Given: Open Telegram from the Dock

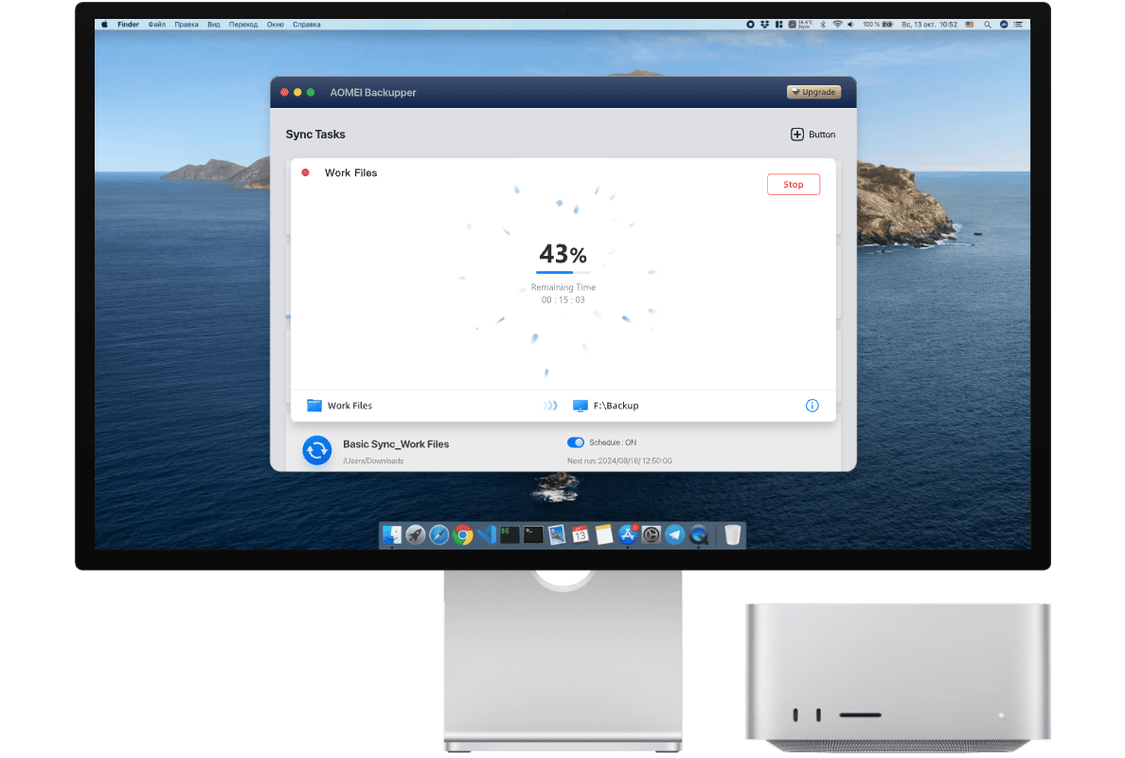Looking at the screenshot, I should (675, 534).
